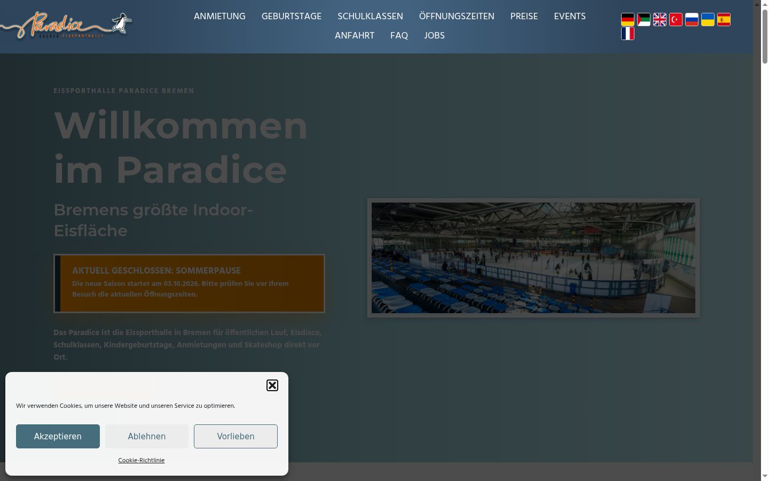Image resolution: width=769 pixels, height=481 pixels.
Task: Click the 'EISSPORTHALLE PARADICE BREMEN' label
Action: 124,91
